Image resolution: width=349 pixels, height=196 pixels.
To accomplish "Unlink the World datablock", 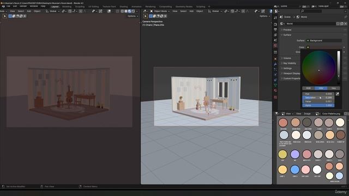I will 345,23.
